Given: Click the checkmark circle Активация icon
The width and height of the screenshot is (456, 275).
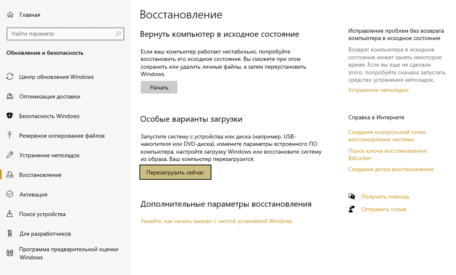Looking at the screenshot, I should (10, 194).
